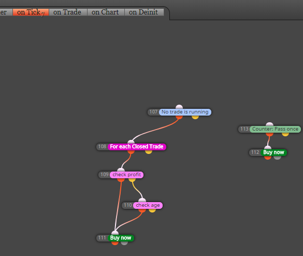
Task: Click input connector atop No trade is running
Action: pos(179,107)
